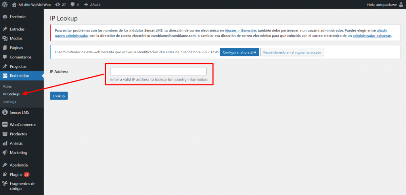Click the WooCommerce logo icon
Image resolution: width=406 pixels, height=195 pixels.
pyautogui.click(x=5, y=125)
